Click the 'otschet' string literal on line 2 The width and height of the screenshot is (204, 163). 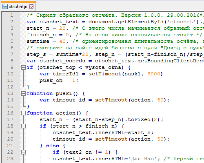click(182, 22)
